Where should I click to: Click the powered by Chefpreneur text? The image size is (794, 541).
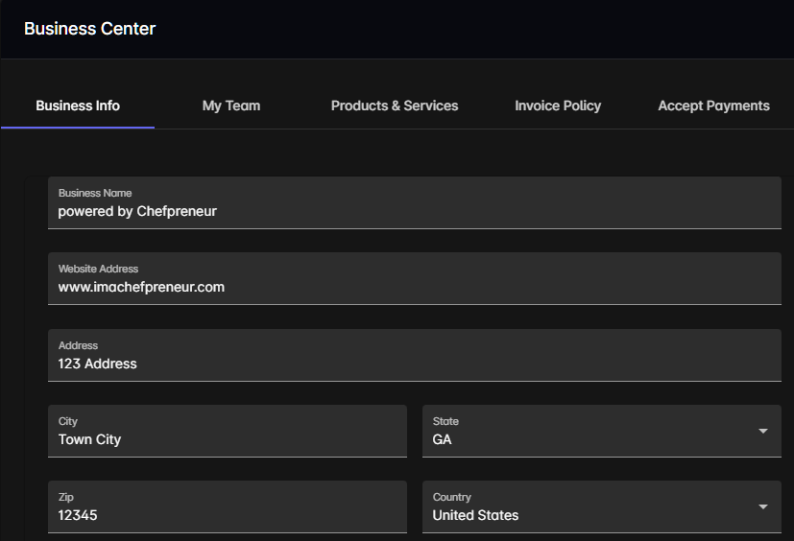coord(137,211)
